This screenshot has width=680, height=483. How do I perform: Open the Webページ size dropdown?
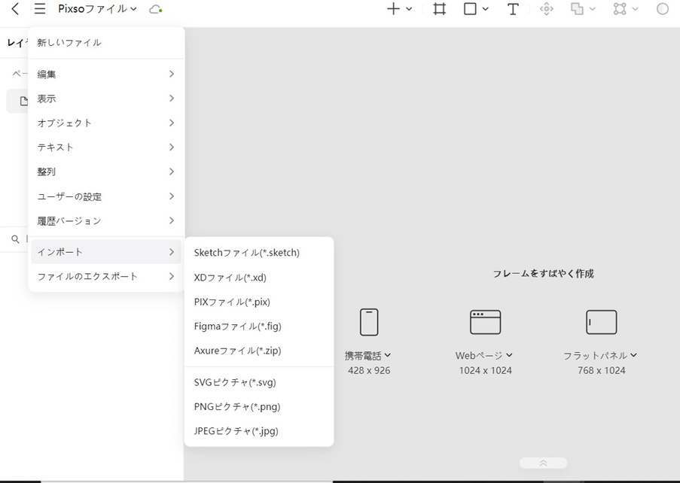[x=484, y=356]
